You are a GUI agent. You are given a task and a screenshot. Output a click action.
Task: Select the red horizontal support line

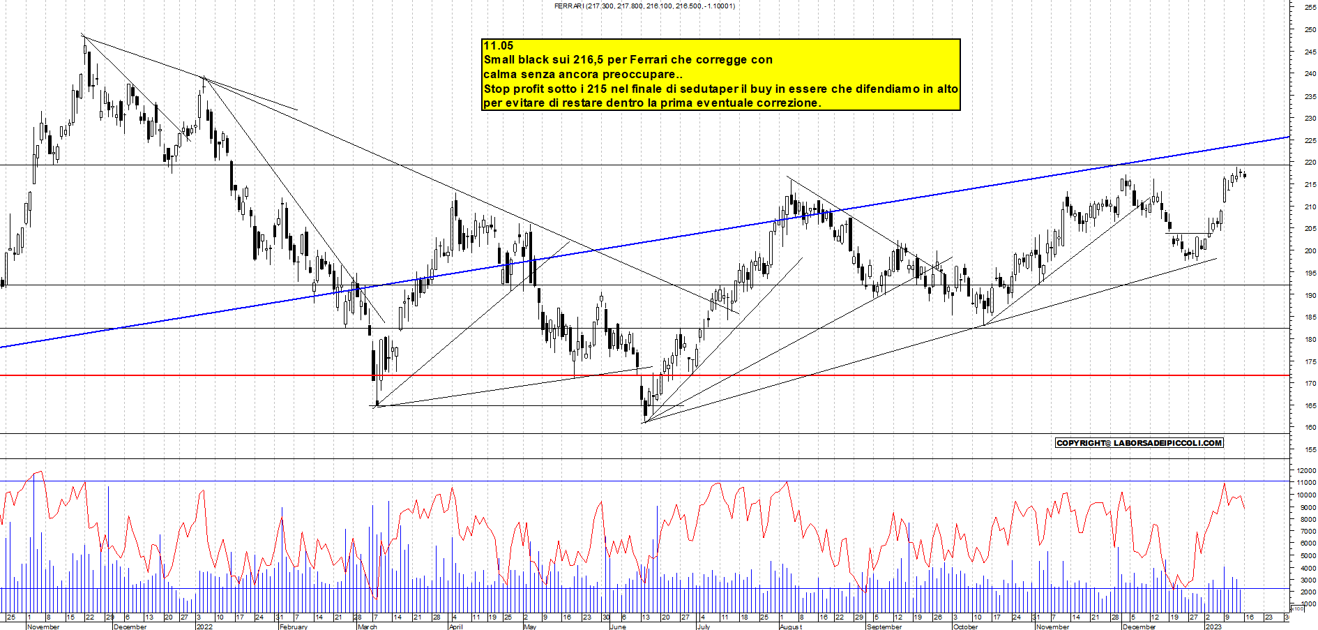(644, 375)
